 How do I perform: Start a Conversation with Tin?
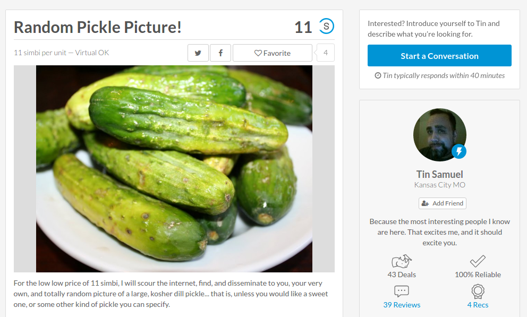(439, 55)
